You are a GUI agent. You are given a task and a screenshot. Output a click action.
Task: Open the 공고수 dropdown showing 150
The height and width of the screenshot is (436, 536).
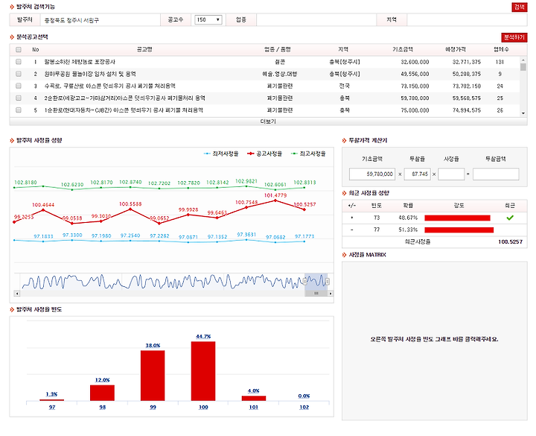click(x=208, y=20)
